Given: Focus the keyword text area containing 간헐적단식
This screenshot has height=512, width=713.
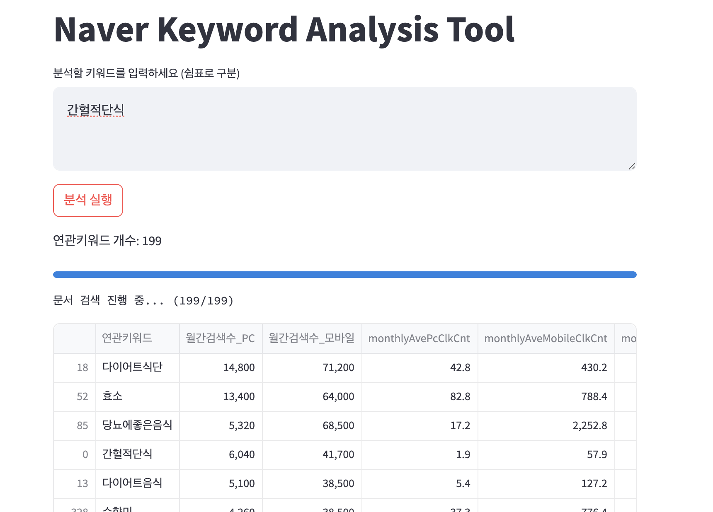Looking at the screenshot, I should point(344,128).
